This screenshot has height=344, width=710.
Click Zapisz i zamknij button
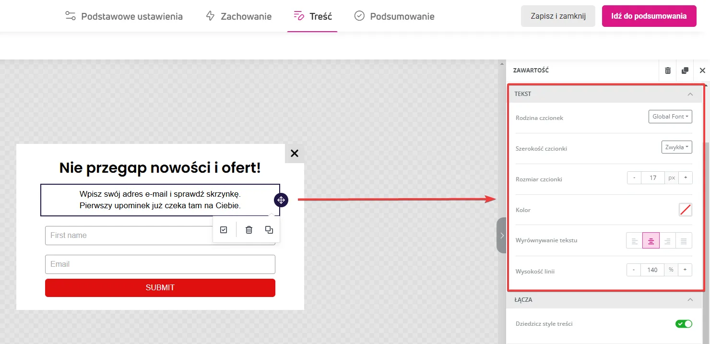pos(558,16)
